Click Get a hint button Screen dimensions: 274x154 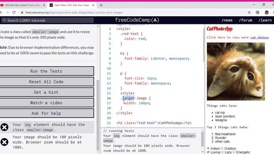[x=46, y=92]
